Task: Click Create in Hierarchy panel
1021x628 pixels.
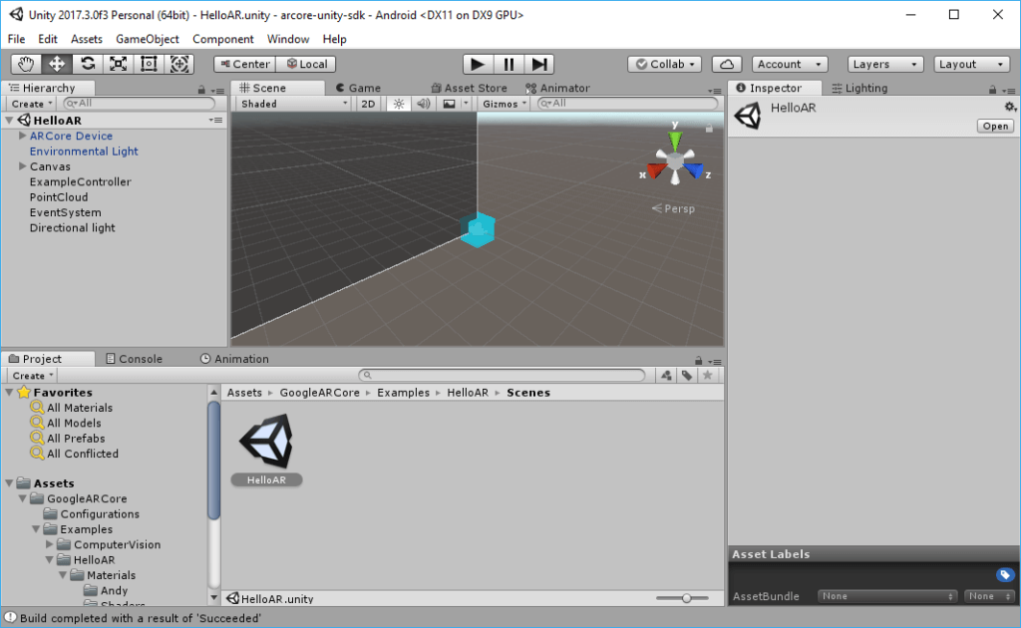Action: click(x=31, y=104)
